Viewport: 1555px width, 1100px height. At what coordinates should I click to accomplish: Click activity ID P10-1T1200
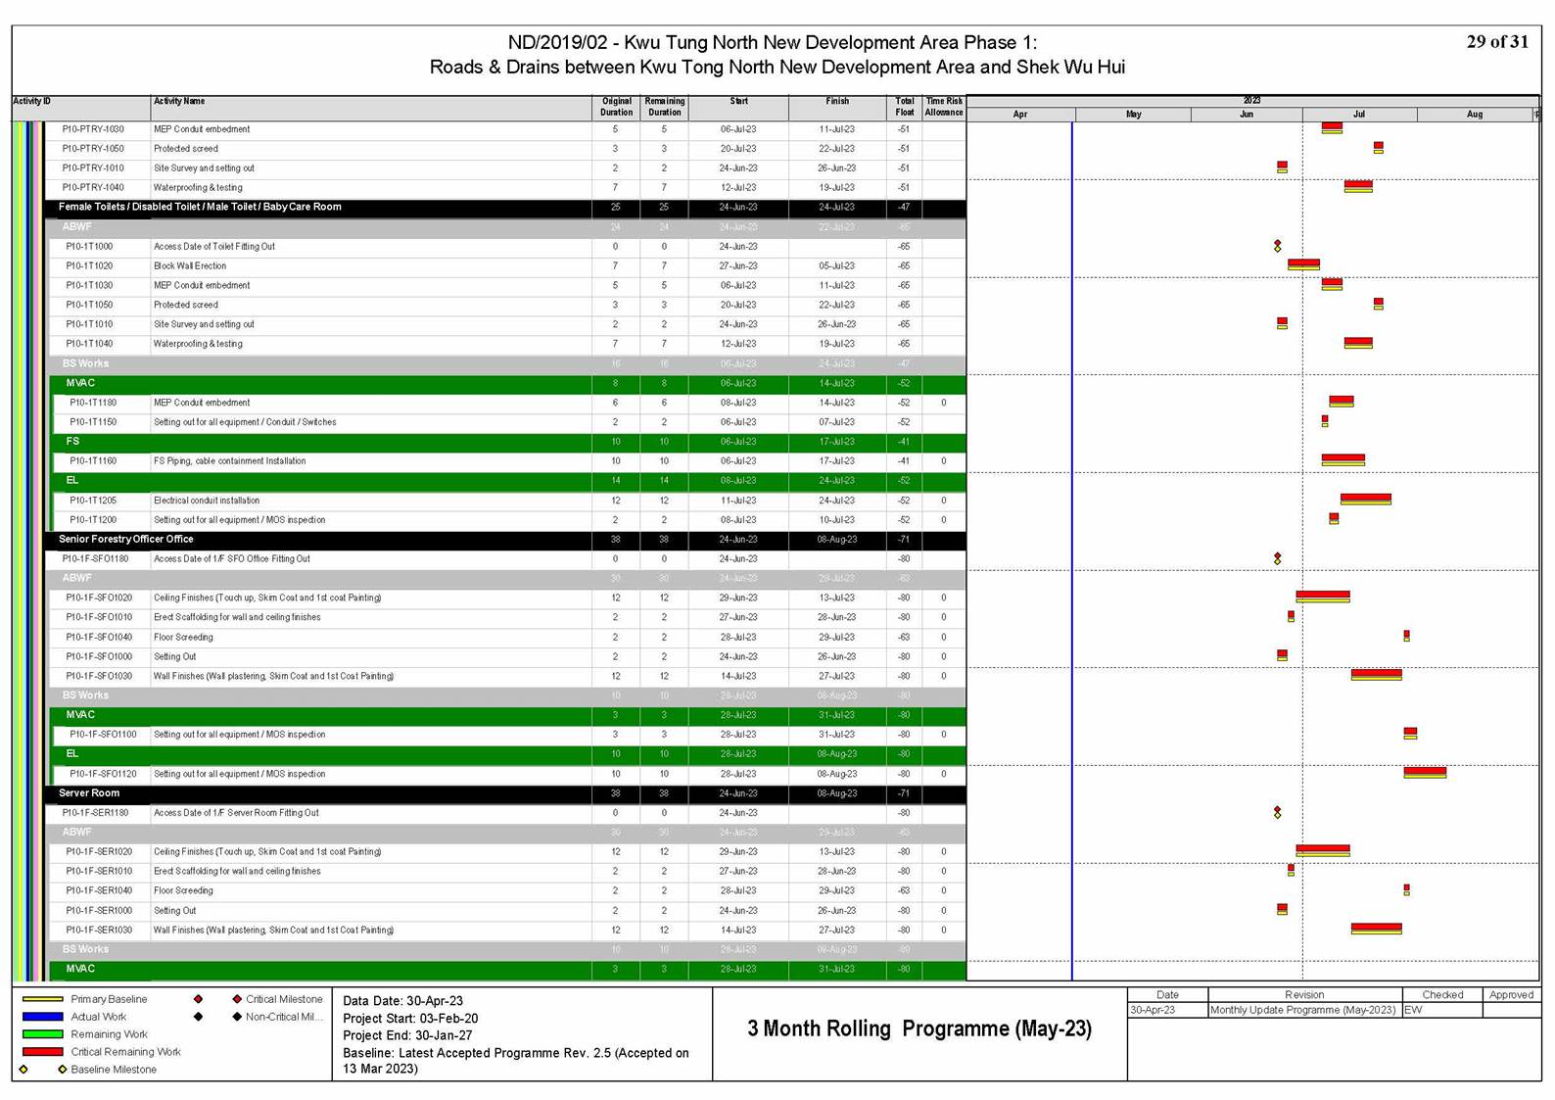[93, 520]
